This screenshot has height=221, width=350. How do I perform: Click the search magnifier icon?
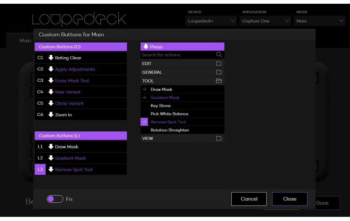click(219, 55)
